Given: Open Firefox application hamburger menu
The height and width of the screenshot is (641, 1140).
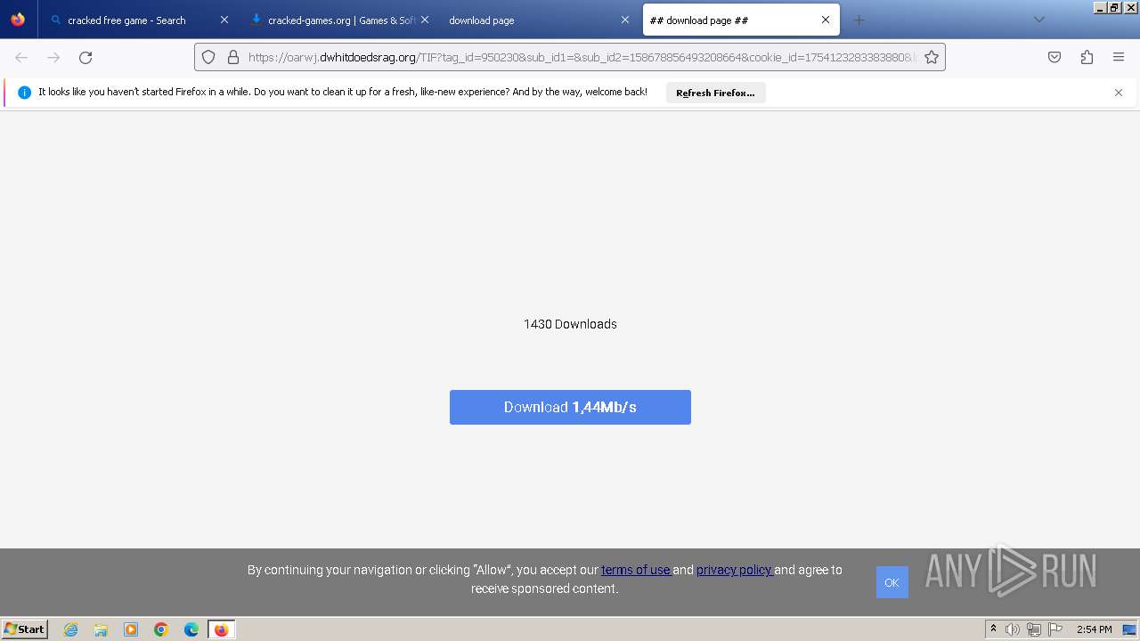Looking at the screenshot, I should (1119, 57).
